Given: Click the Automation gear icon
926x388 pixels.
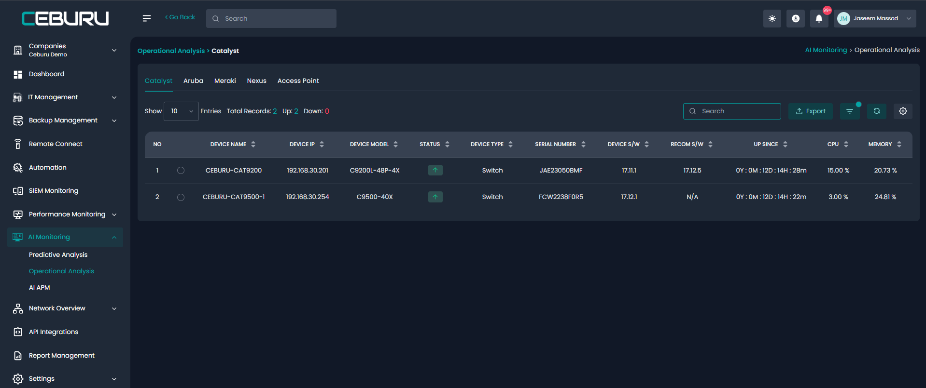Looking at the screenshot, I should pos(18,167).
